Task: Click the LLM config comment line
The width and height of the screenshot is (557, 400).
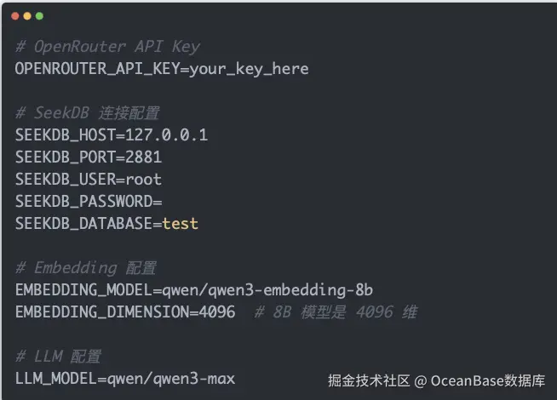Action: (58, 357)
